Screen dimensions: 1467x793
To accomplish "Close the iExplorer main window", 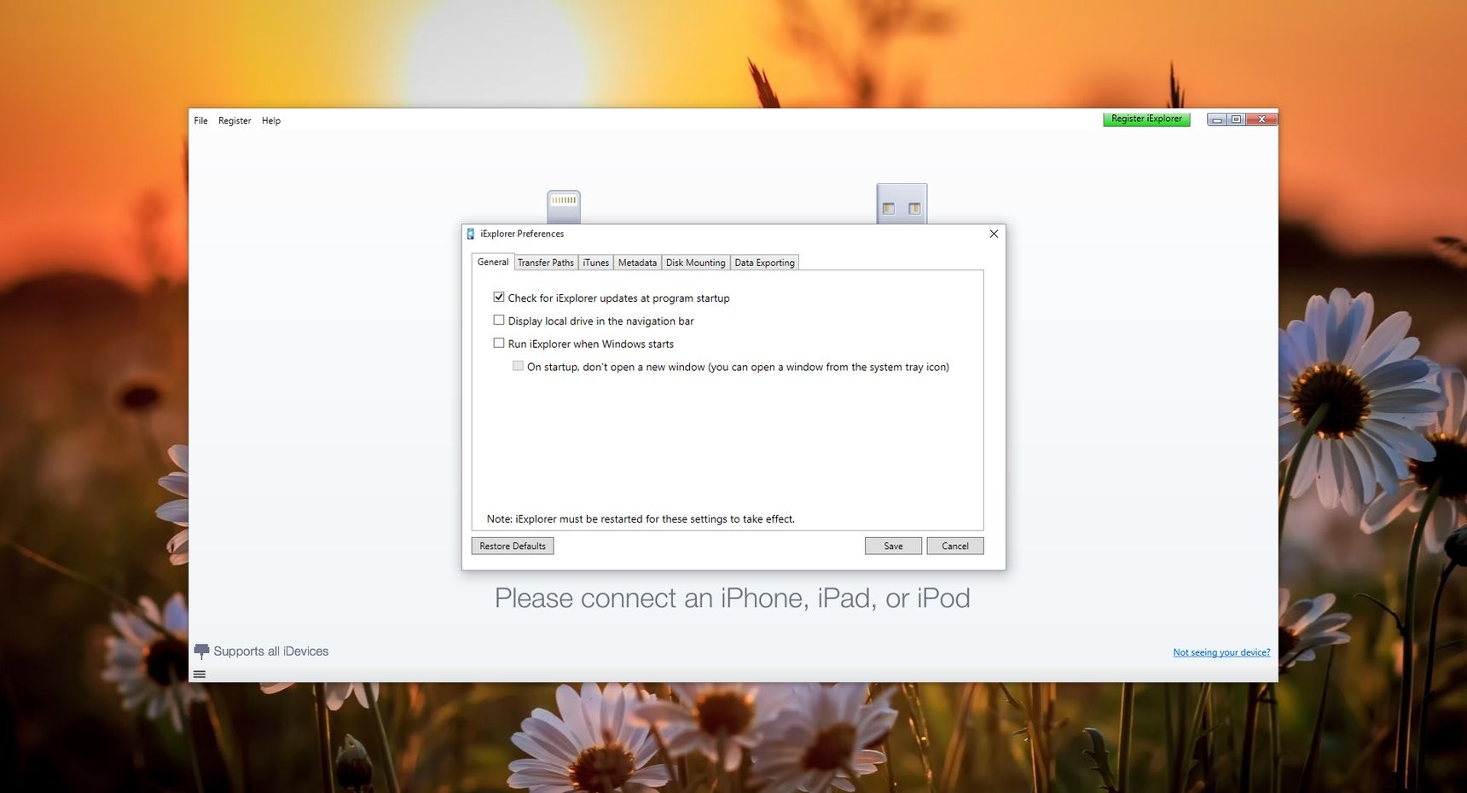I will click(1261, 119).
